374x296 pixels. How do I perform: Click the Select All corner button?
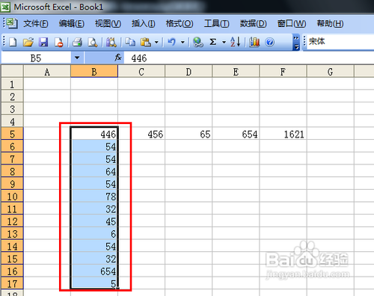(12, 71)
